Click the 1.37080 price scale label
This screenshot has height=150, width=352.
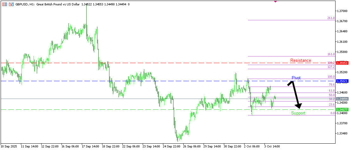click(x=343, y=11)
